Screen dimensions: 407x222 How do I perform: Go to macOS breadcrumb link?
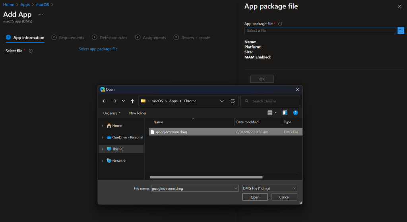tap(43, 5)
